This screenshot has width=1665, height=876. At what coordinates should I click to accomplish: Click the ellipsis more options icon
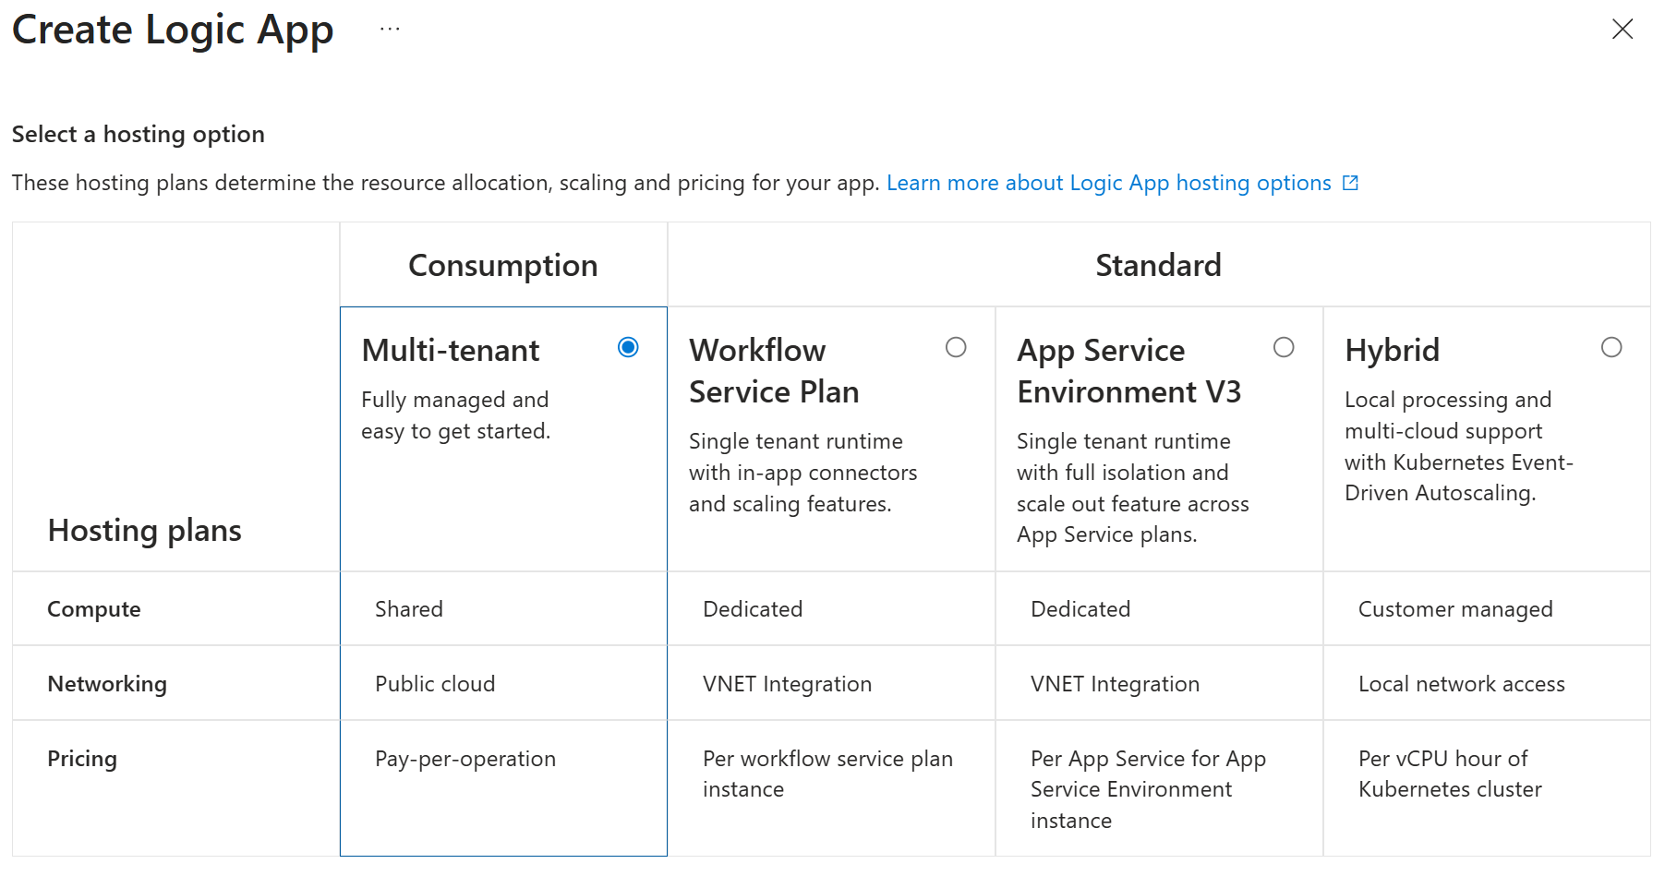(x=390, y=30)
